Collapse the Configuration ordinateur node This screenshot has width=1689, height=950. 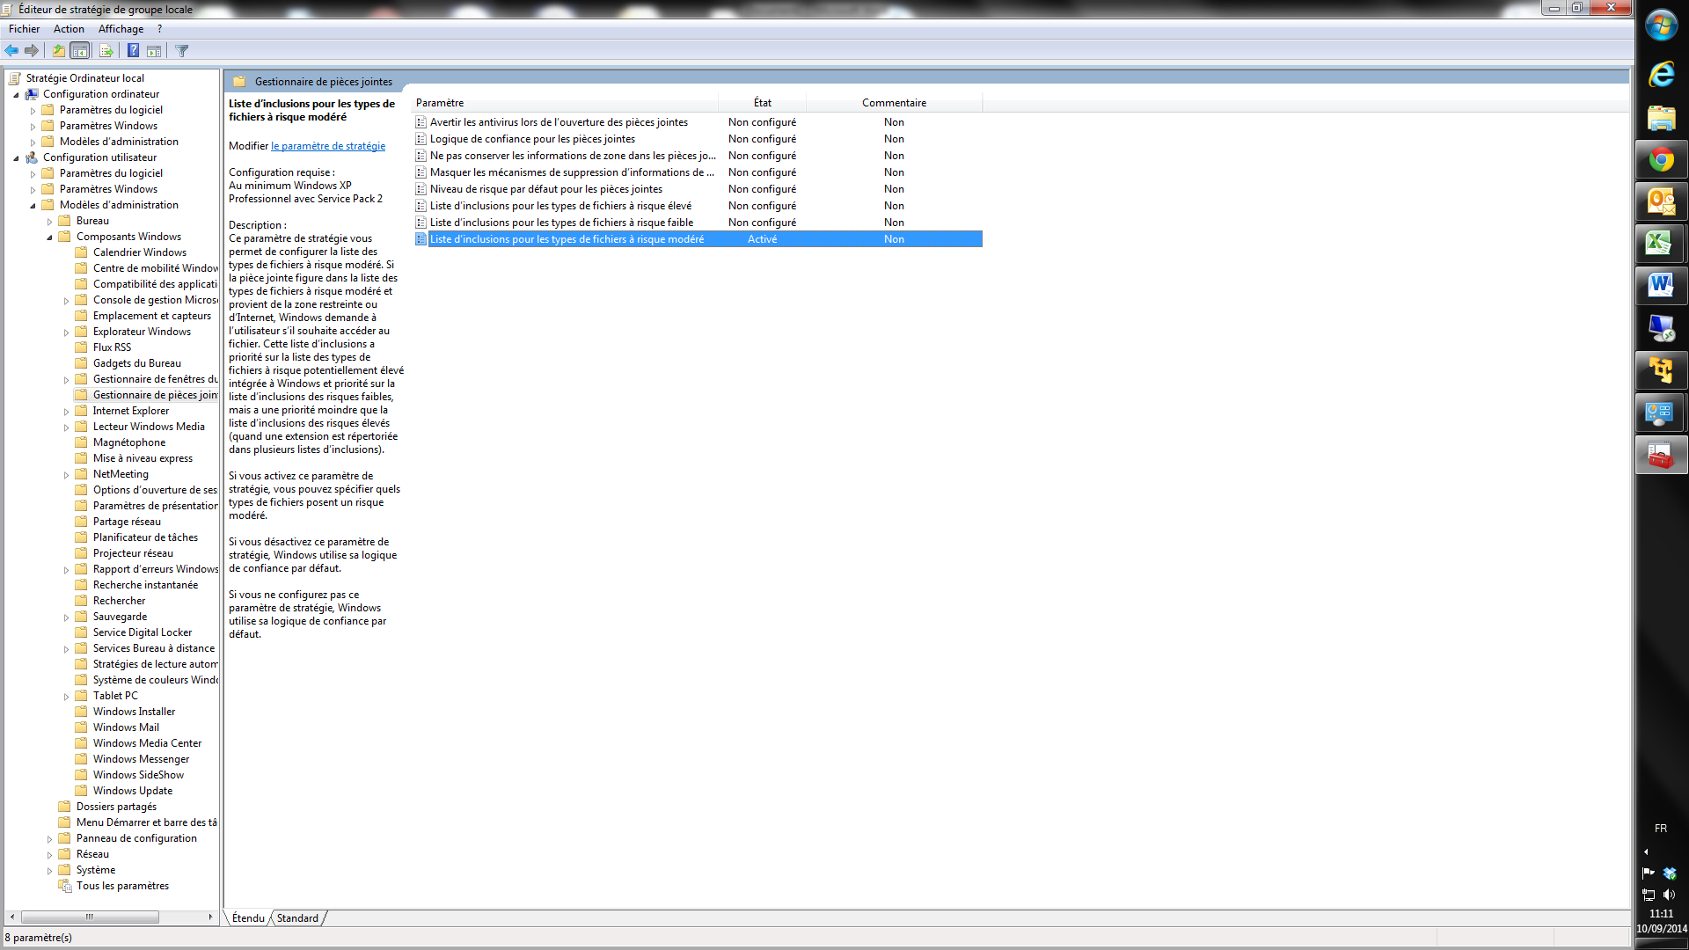[16, 95]
